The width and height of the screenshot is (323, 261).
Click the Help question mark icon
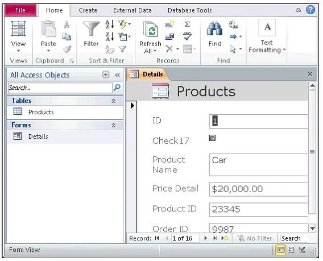[310, 10]
